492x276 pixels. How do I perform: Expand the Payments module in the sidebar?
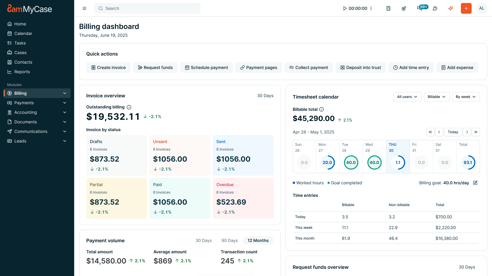[x=37, y=103]
